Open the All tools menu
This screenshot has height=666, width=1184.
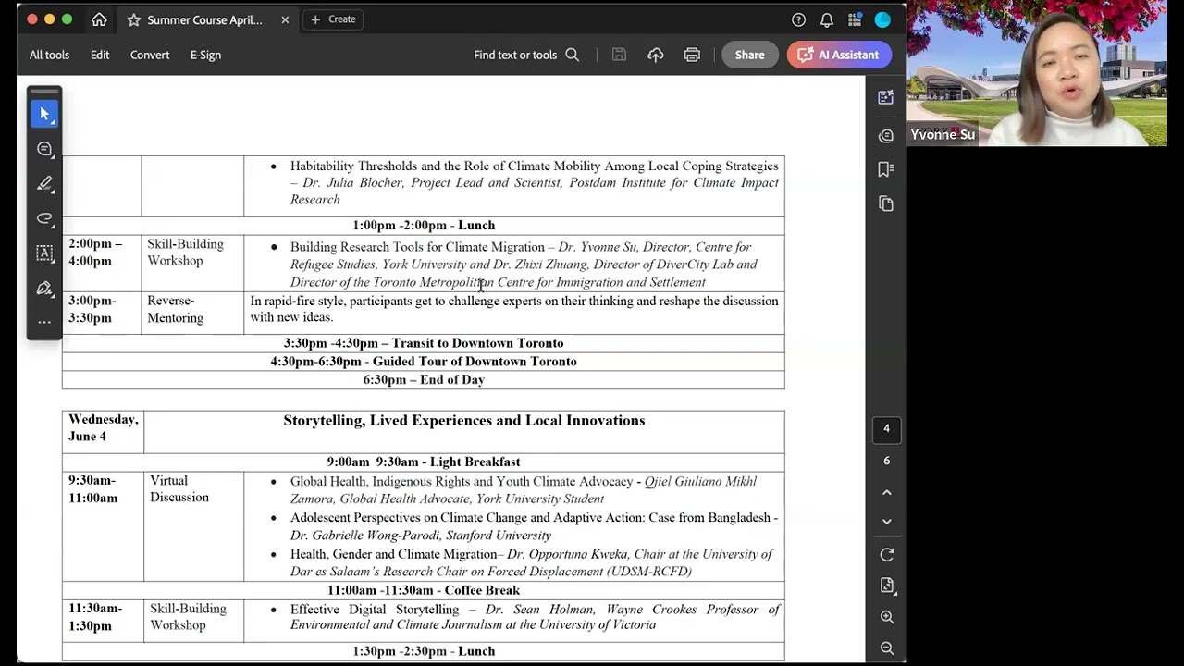49,55
